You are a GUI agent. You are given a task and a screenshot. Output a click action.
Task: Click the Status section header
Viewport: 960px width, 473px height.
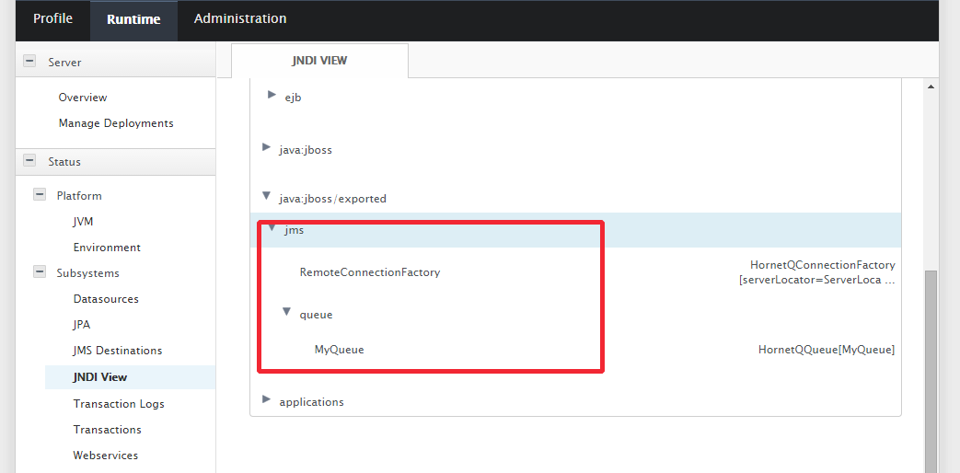pos(115,161)
